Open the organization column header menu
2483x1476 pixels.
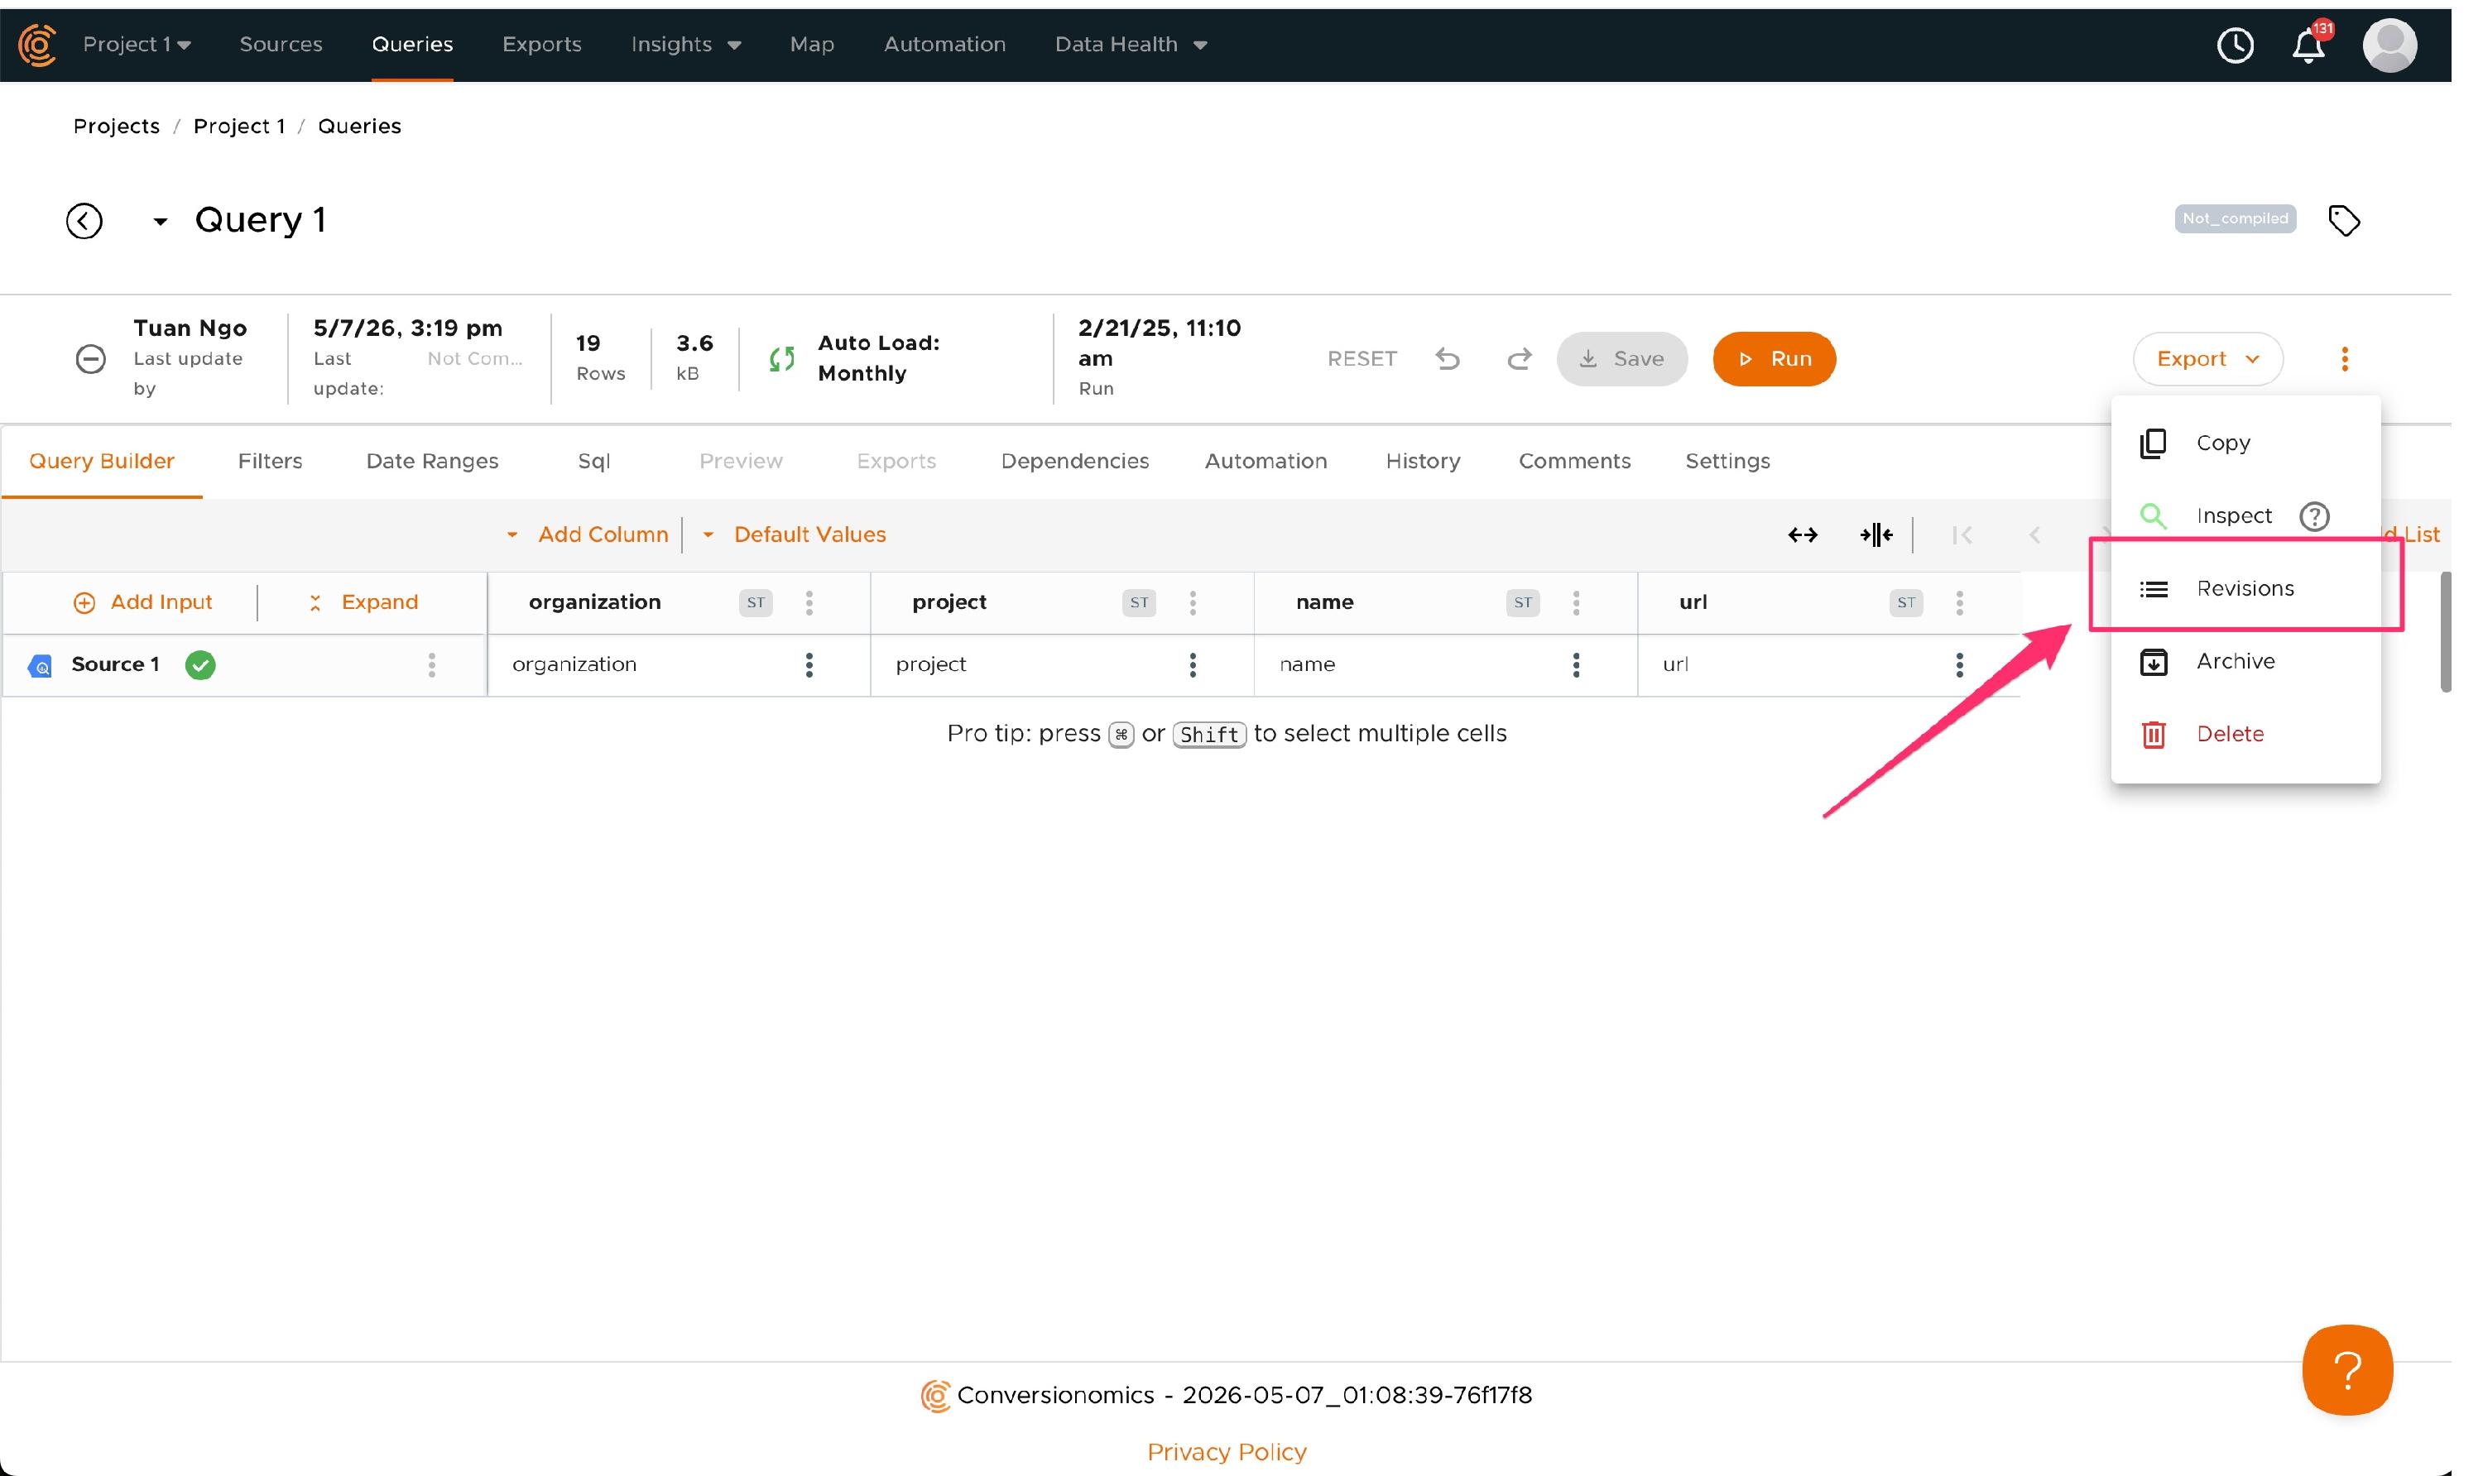click(809, 603)
